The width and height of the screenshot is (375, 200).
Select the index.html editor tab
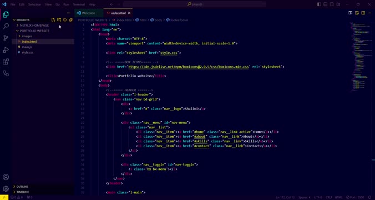(x=118, y=13)
